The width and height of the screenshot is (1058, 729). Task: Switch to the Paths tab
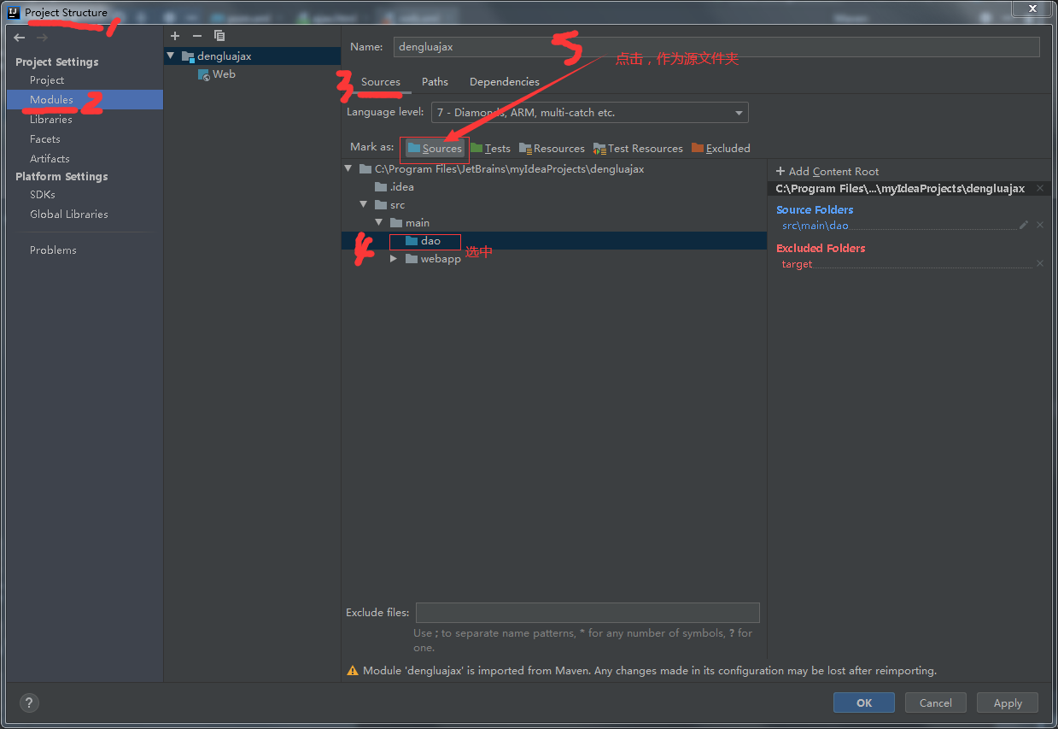pyautogui.click(x=435, y=82)
